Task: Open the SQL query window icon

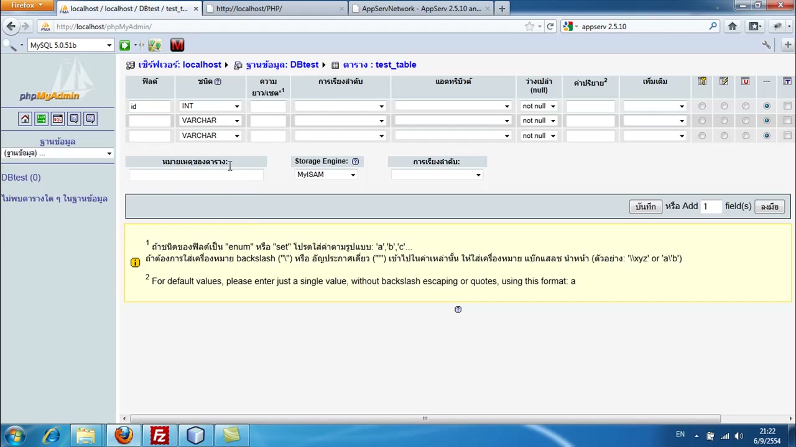Action: click(x=57, y=119)
